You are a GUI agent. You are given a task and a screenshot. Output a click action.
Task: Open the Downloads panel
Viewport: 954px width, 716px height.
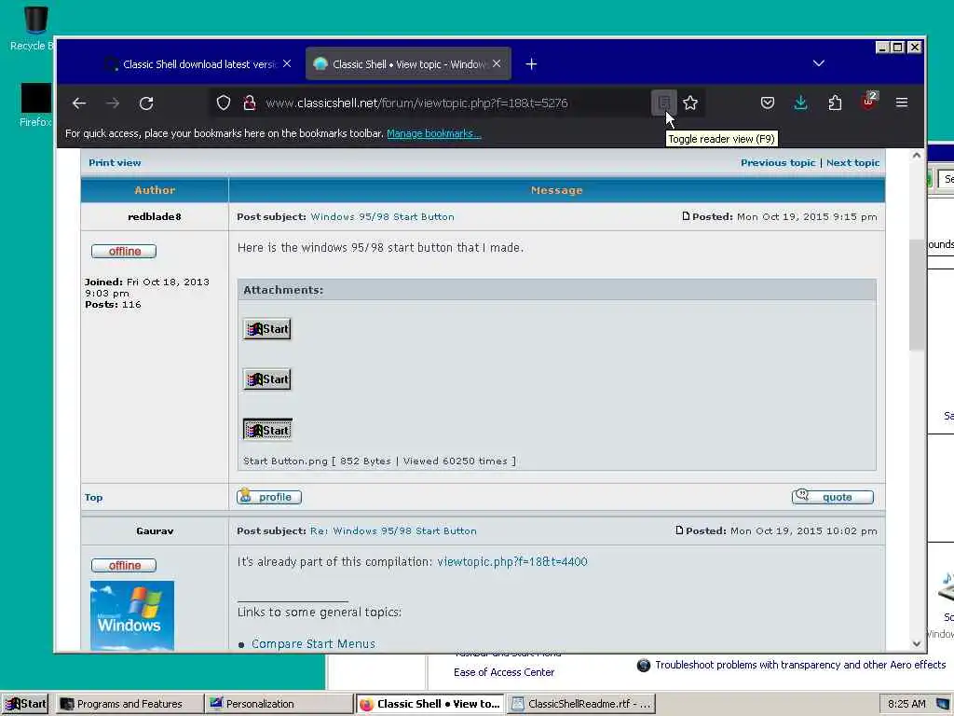click(x=800, y=103)
